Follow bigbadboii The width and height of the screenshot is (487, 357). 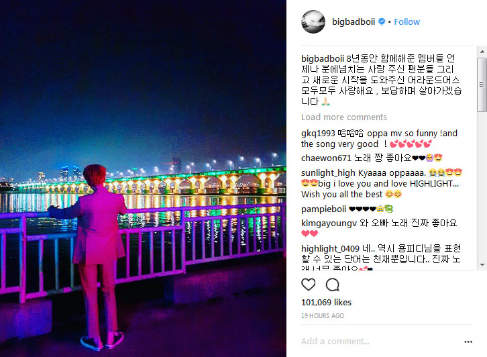[x=407, y=21]
